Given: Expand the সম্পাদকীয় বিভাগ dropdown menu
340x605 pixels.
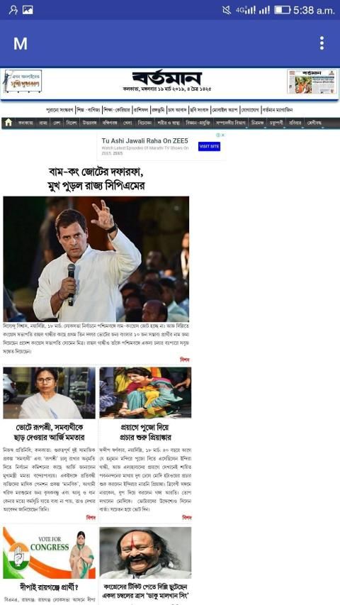Looking at the screenshot, I should coord(230,122).
